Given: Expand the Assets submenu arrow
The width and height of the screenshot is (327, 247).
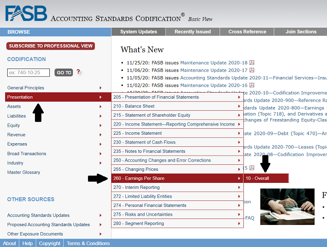Looking at the screenshot, I should [x=100, y=107].
